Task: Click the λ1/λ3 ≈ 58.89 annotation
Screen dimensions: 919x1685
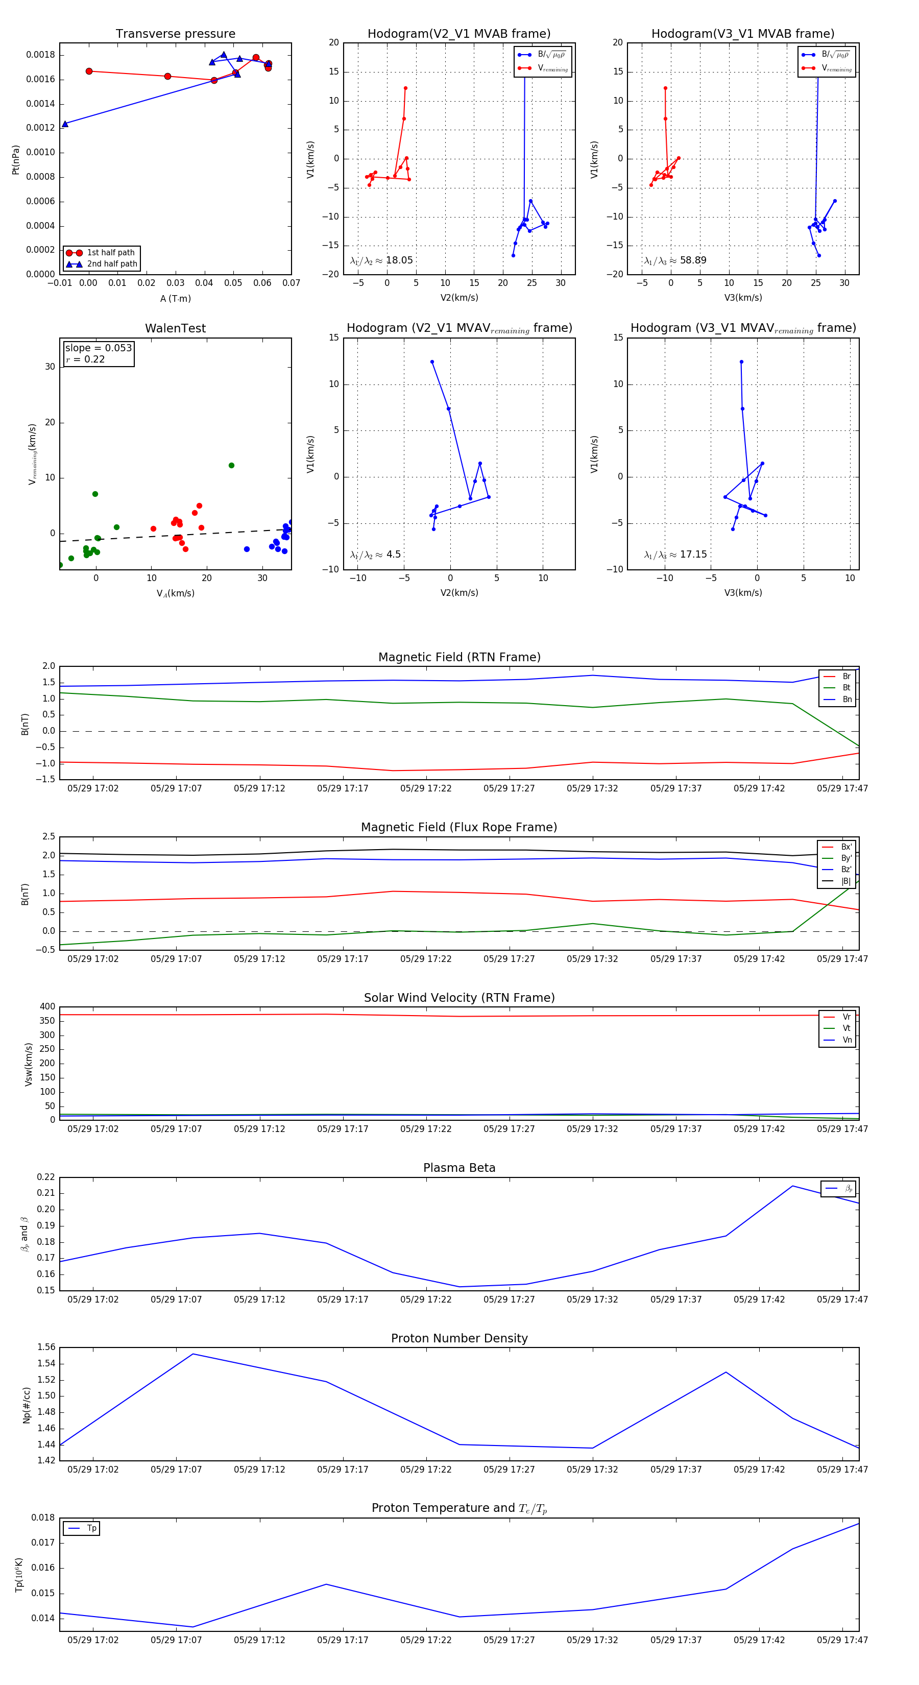Action: click(x=675, y=260)
